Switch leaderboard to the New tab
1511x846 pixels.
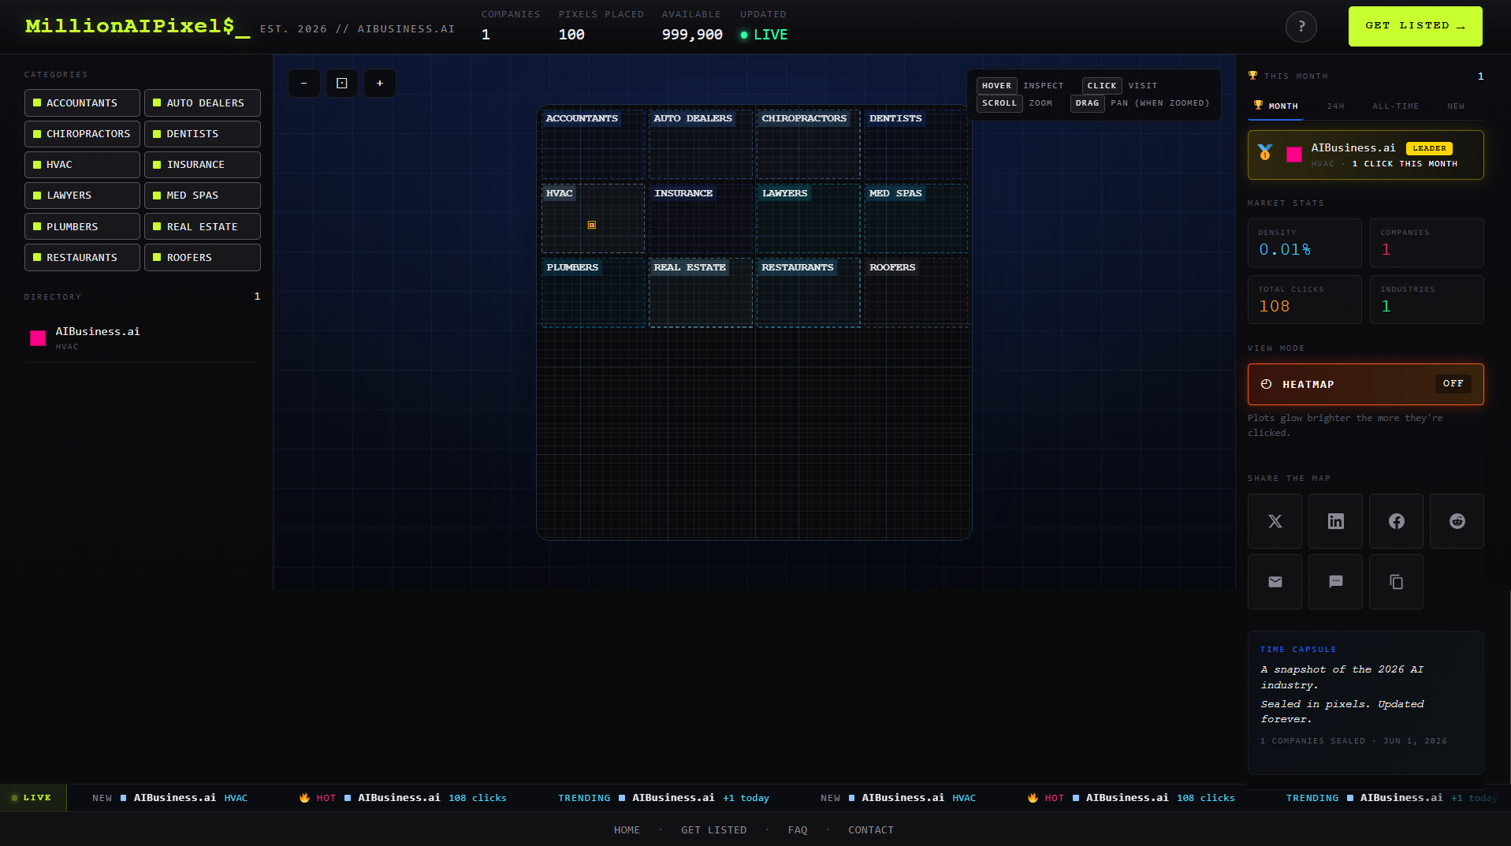pyautogui.click(x=1456, y=106)
